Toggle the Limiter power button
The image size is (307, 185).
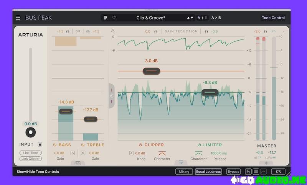click(199, 145)
